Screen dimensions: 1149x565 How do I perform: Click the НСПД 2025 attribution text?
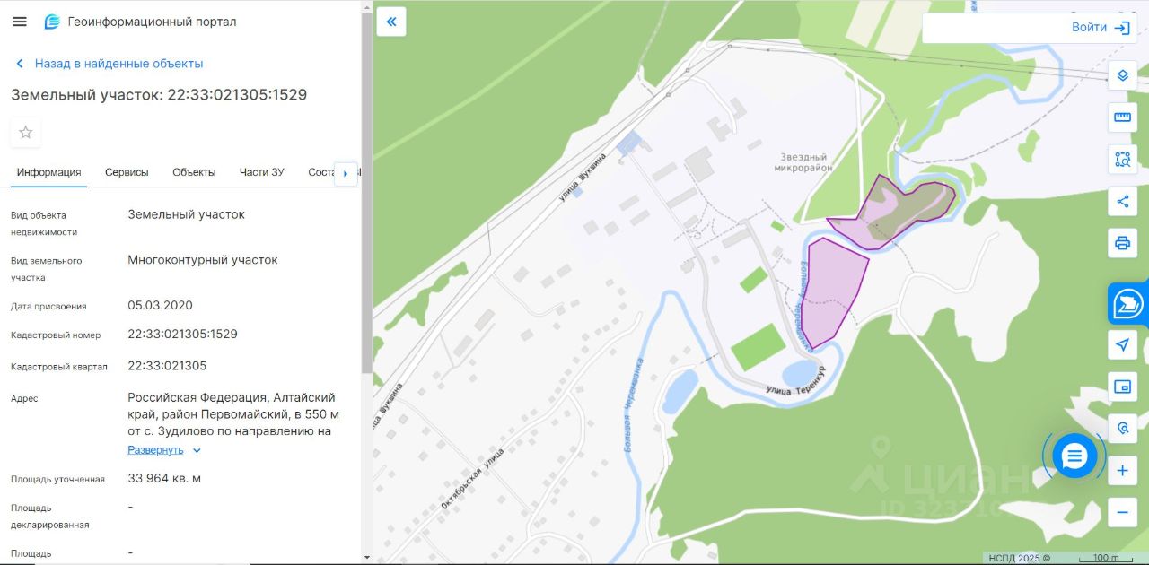click(x=1019, y=558)
